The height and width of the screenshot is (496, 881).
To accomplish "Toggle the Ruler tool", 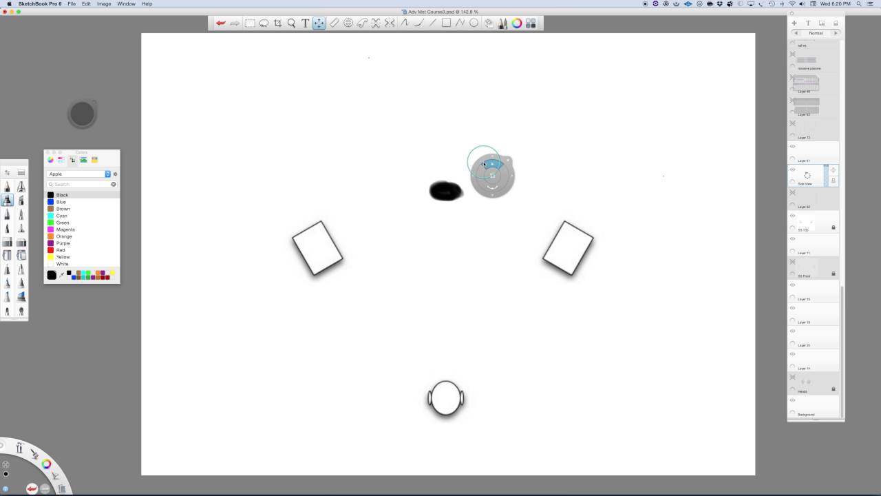I will click(x=334, y=23).
